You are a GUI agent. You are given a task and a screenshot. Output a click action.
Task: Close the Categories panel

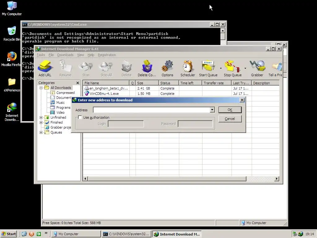(x=78, y=83)
